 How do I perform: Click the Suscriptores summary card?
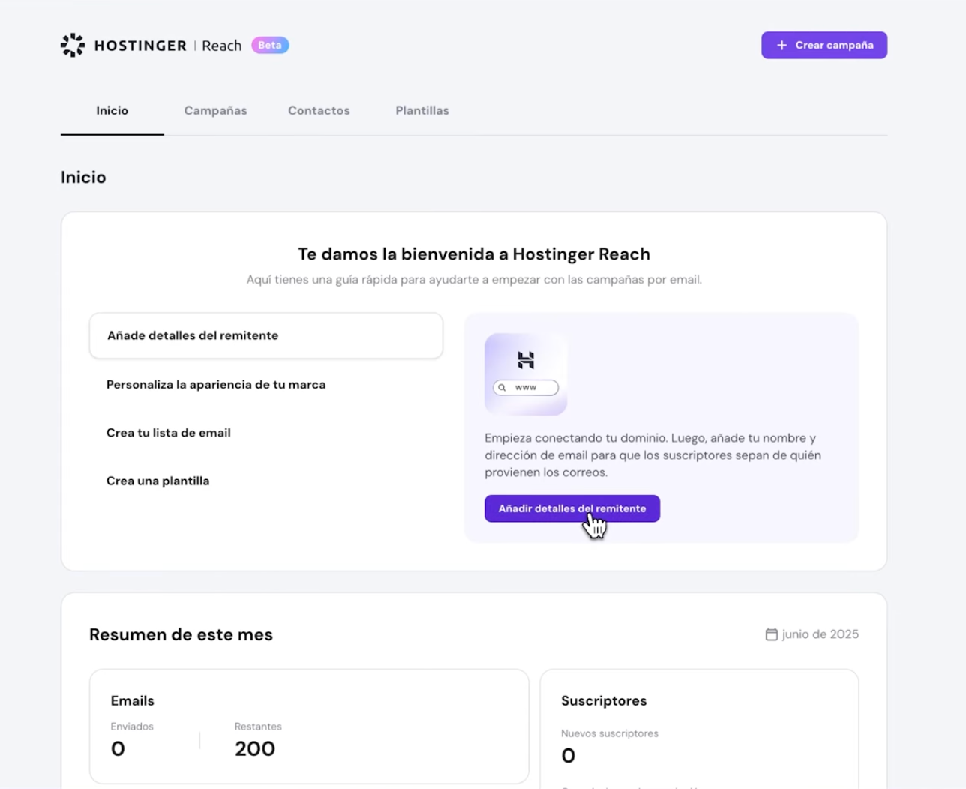coord(699,729)
